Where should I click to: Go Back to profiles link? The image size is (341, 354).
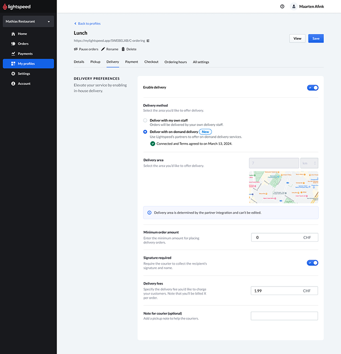[x=87, y=24]
